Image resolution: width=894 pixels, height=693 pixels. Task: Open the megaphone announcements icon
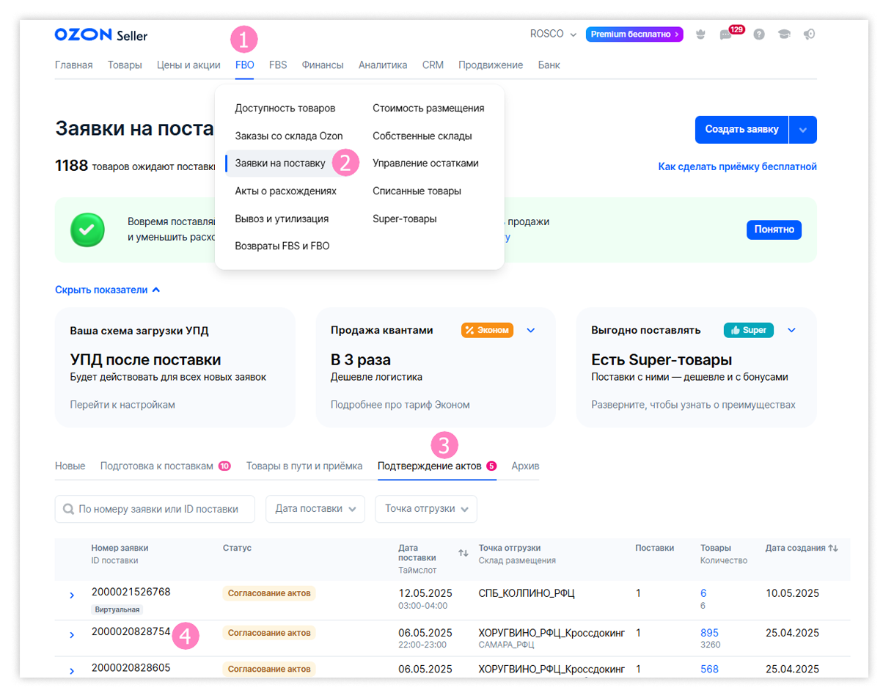(809, 34)
